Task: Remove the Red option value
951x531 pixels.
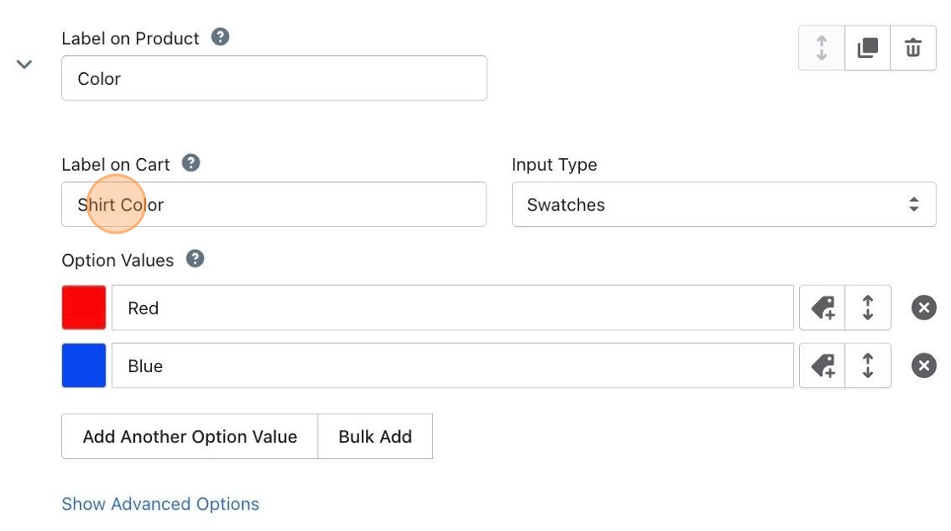Action: (x=923, y=308)
